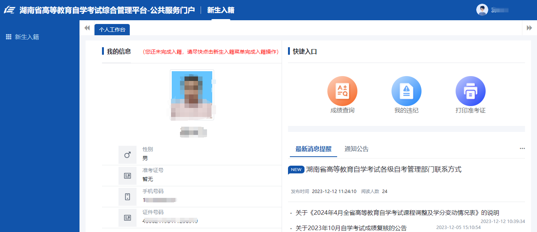
Task: Click the platform logo in the header
Action: click(9, 10)
